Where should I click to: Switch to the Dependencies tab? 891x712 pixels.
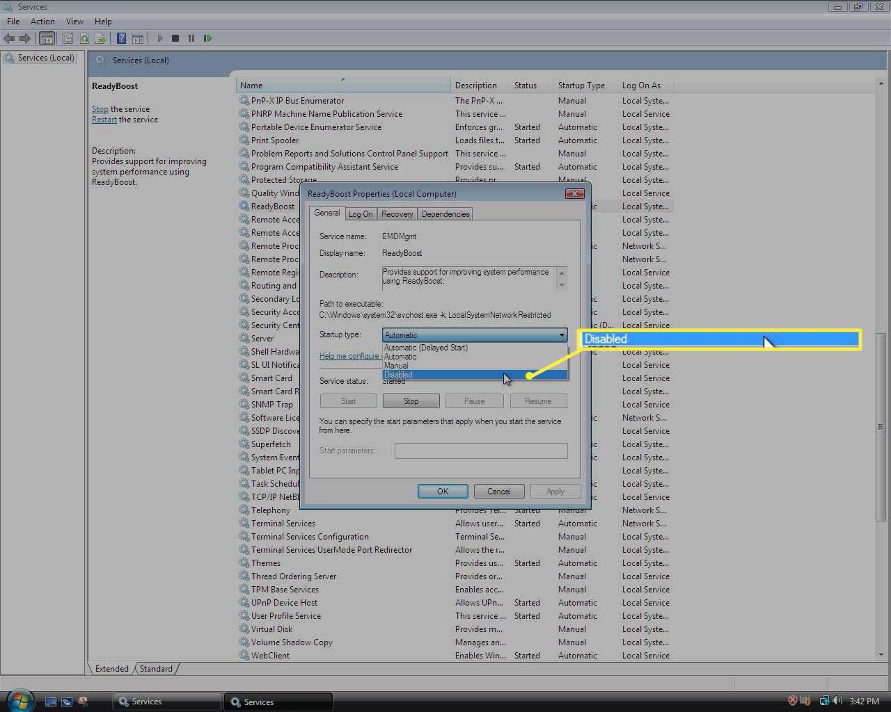(x=445, y=214)
